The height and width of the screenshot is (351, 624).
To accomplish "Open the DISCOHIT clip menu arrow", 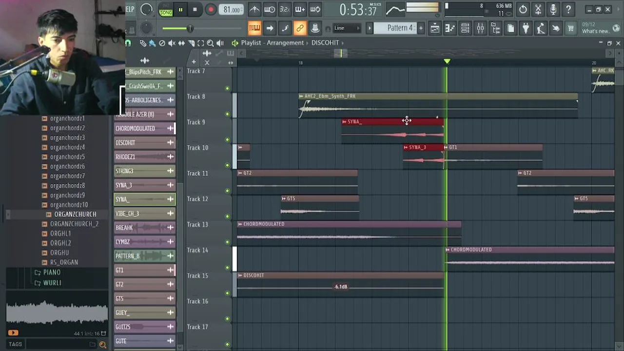I will tap(240, 275).
